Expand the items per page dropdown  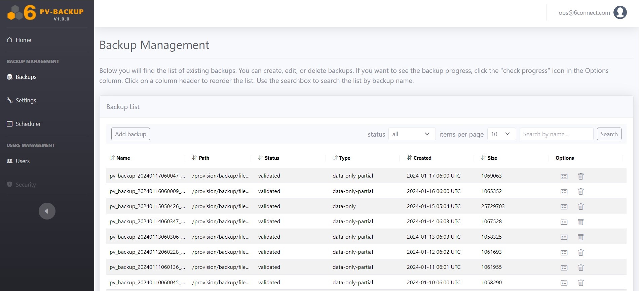[500, 134]
